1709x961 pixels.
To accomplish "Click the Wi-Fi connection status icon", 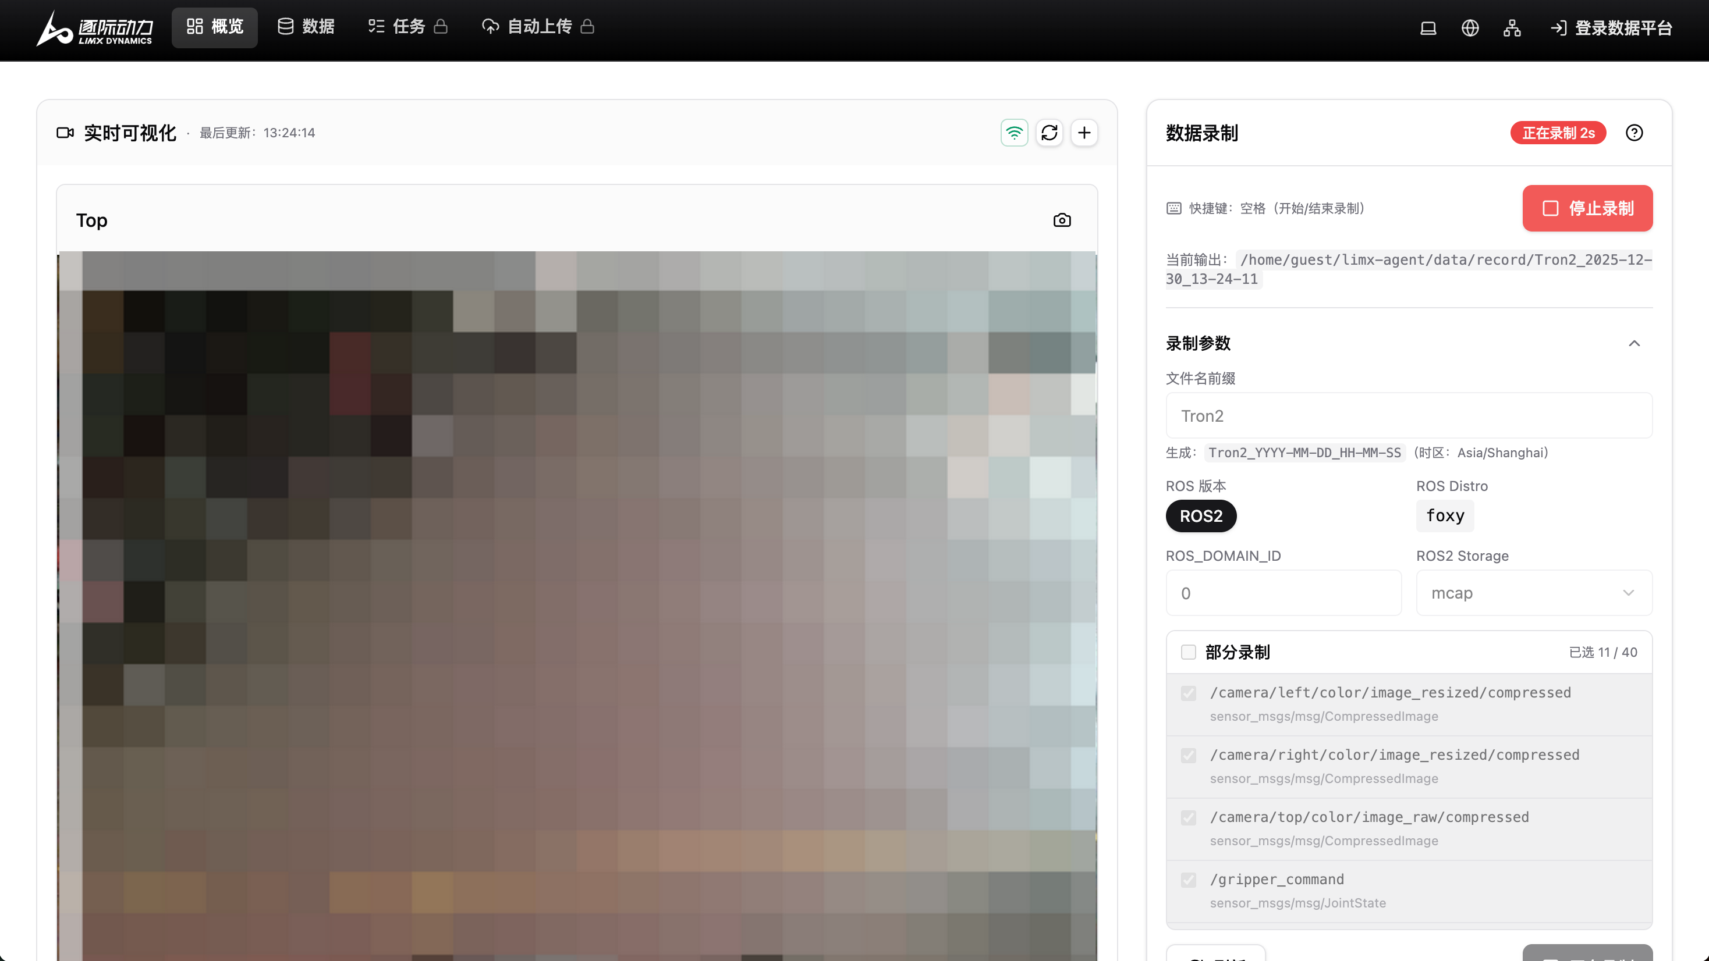I will (x=1015, y=133).
